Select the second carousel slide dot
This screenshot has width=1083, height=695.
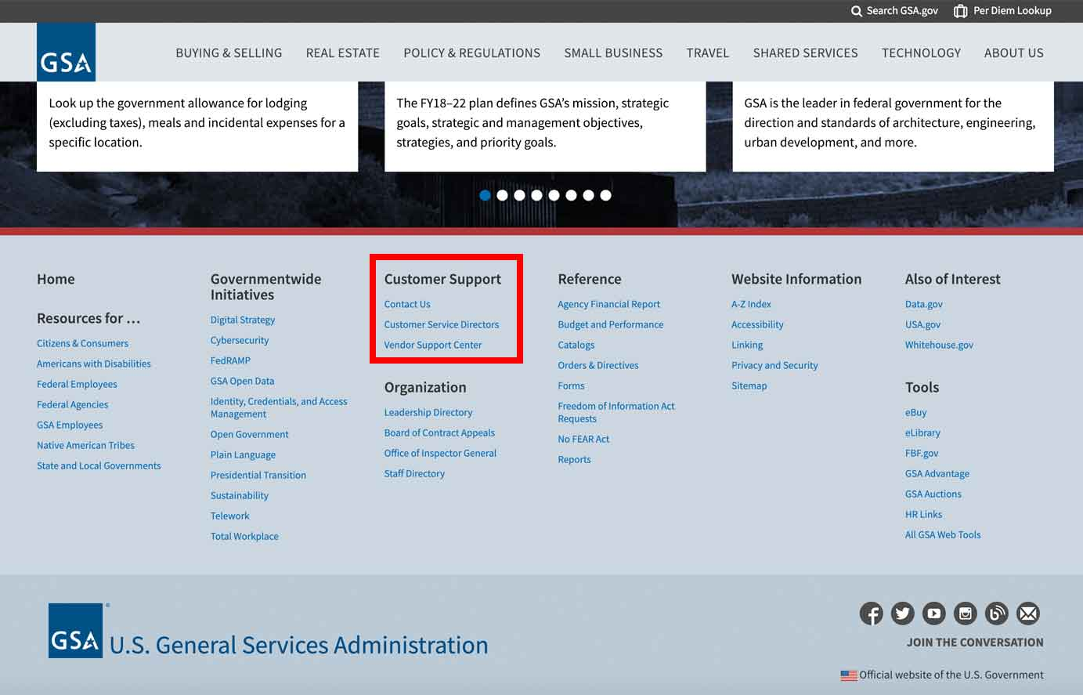tap(502, 195)
